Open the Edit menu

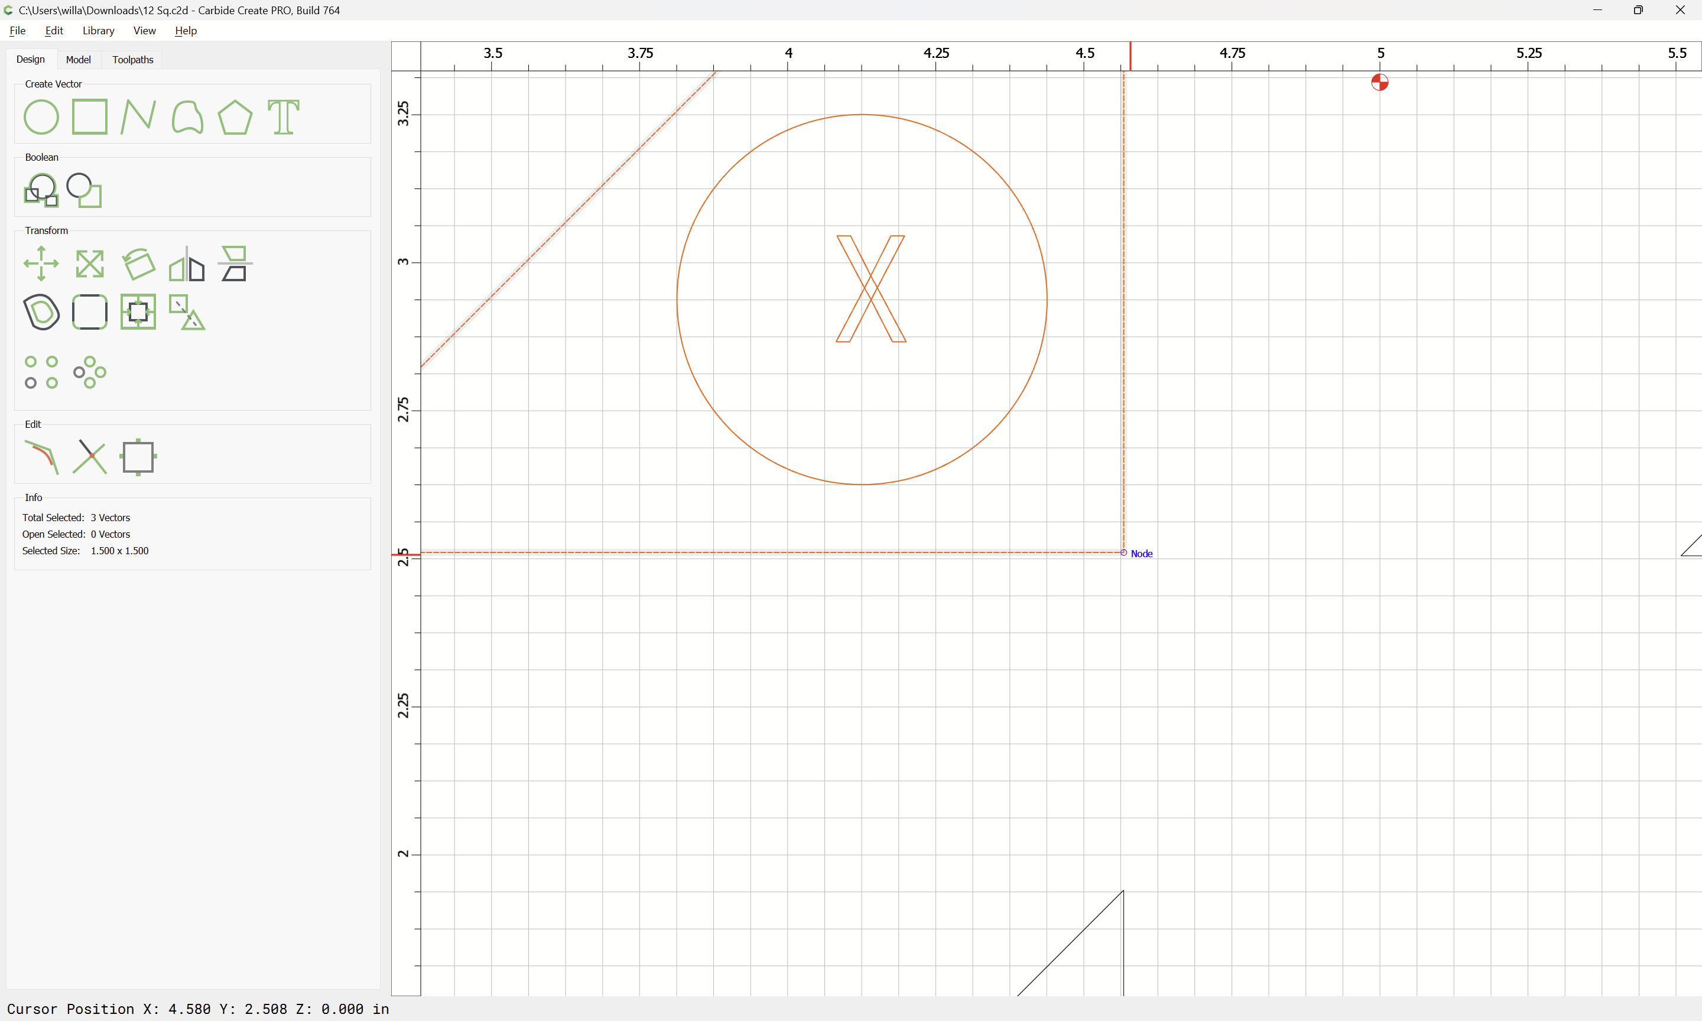point(54,30)
